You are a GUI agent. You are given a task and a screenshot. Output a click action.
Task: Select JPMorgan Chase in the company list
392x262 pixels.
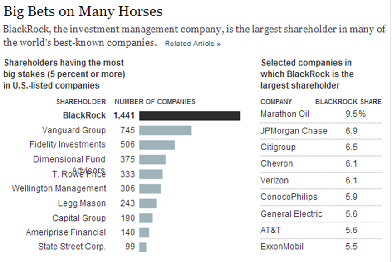pos(294,131)
